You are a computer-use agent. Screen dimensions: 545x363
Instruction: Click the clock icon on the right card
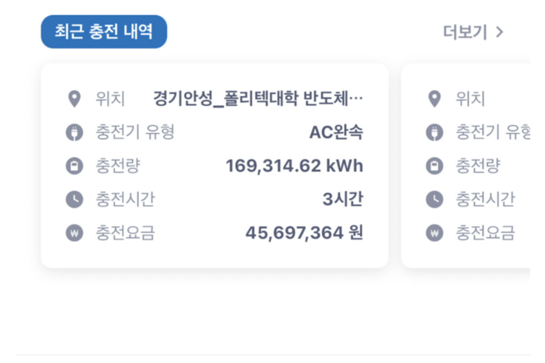(x=434, y=199)
